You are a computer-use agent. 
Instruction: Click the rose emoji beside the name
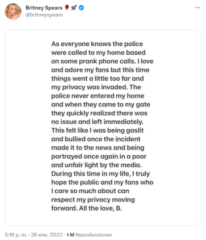coord(67,8)
